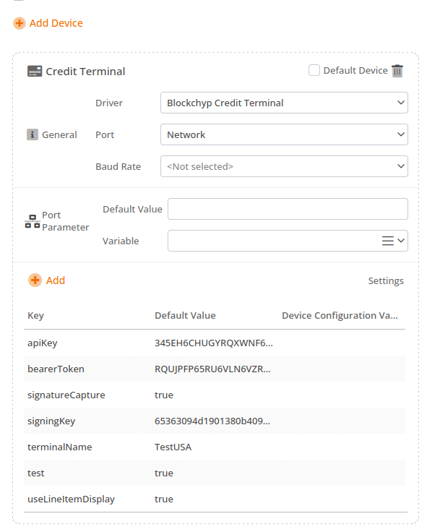Click the Add settings link
The width and height of the screenshot is (427, 532).
[x=56, y=280]
